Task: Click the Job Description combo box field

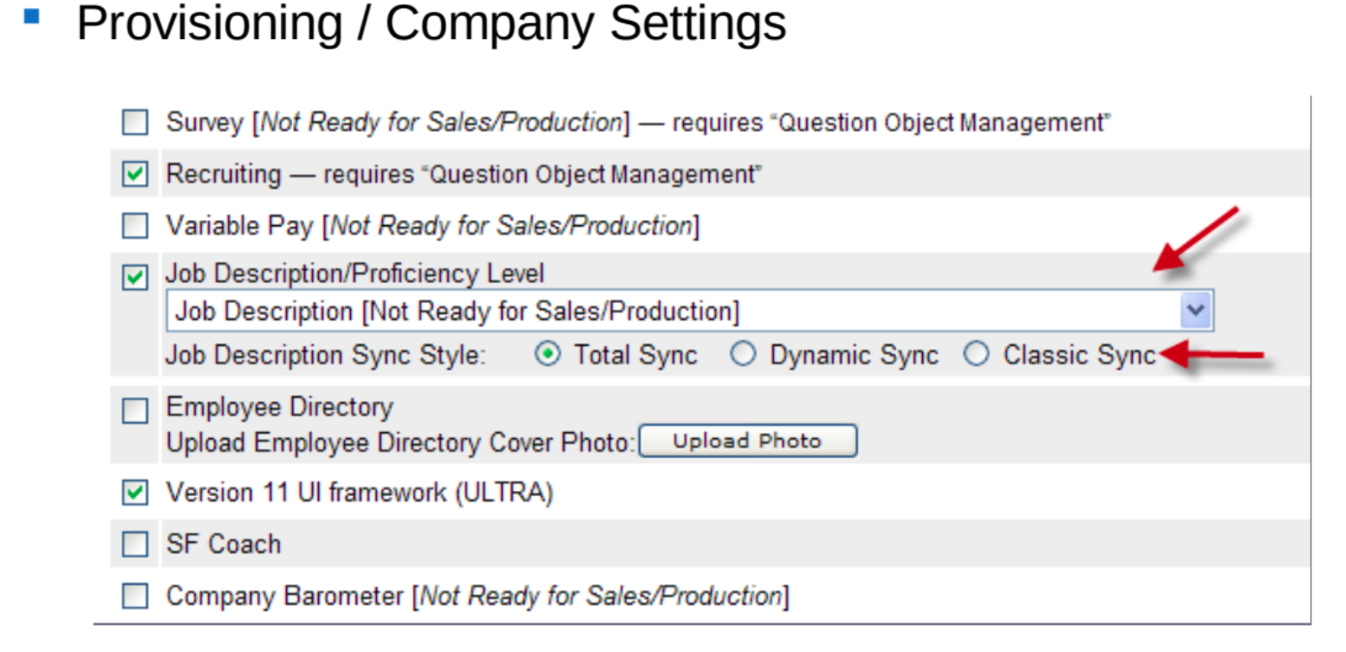Action: click(690, 311)
